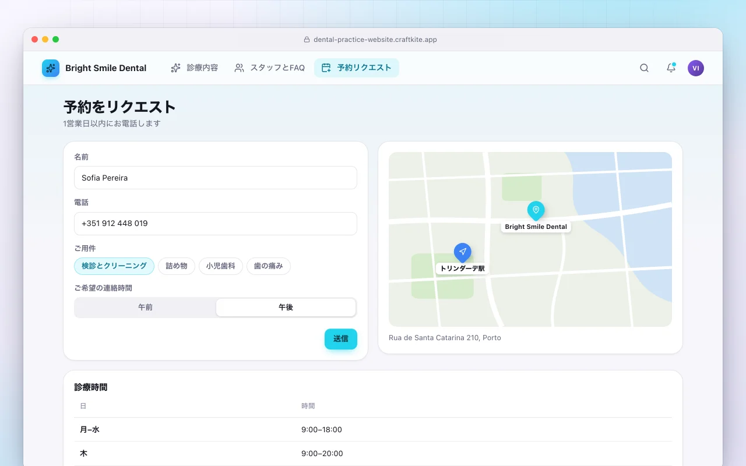The image size is (746, 466).
Task: Open search with the magnifier icon
Action: coord(644,68)
